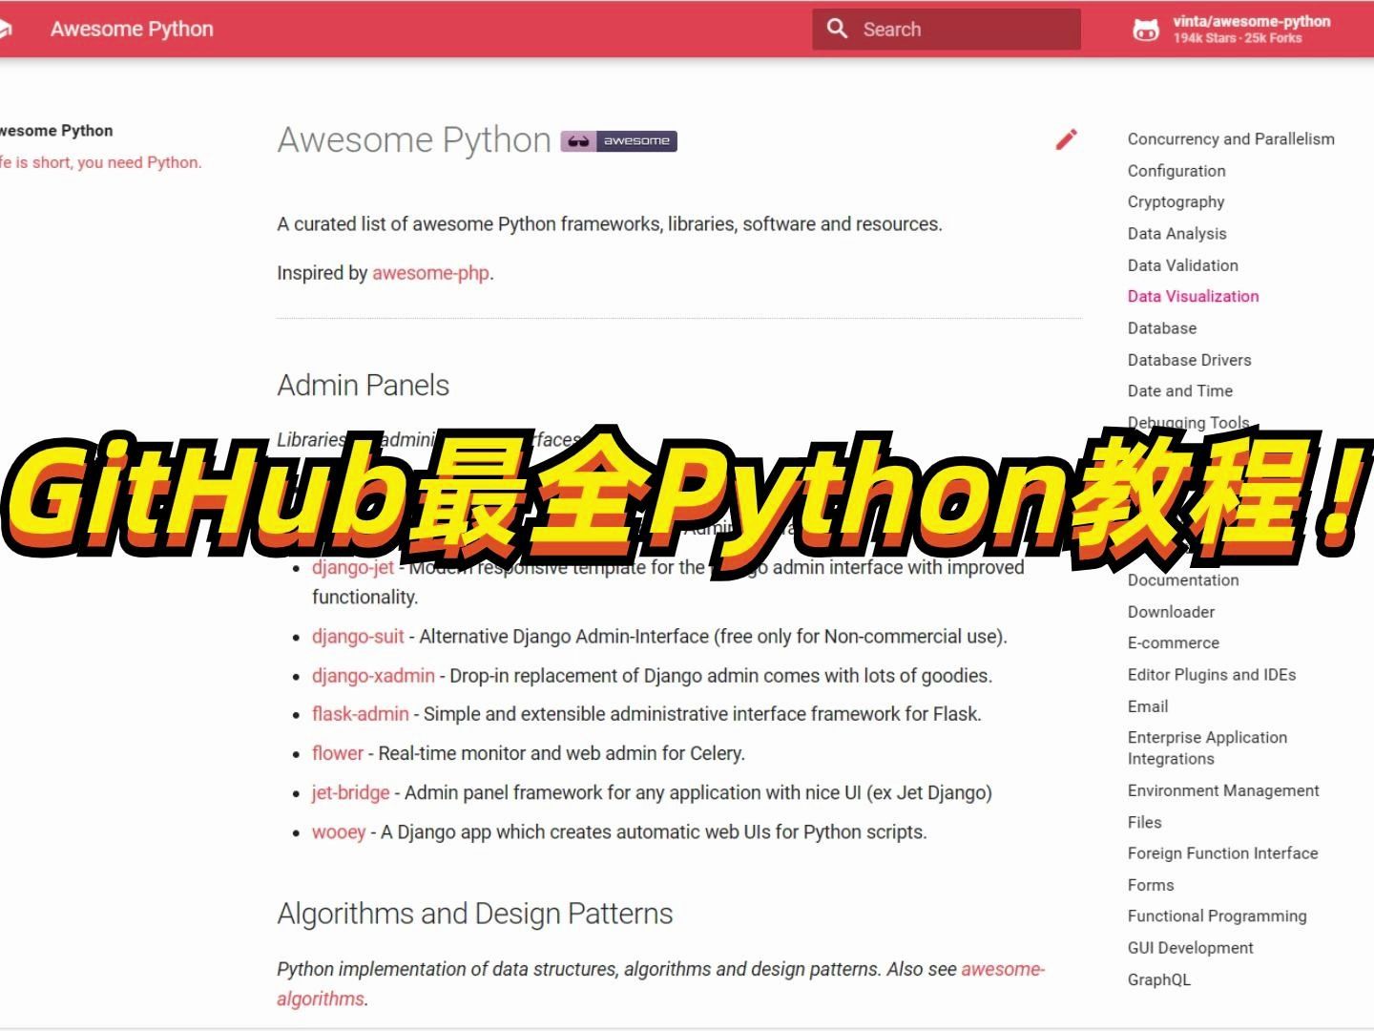Go to Forms section in contents

coord(1151,885)
